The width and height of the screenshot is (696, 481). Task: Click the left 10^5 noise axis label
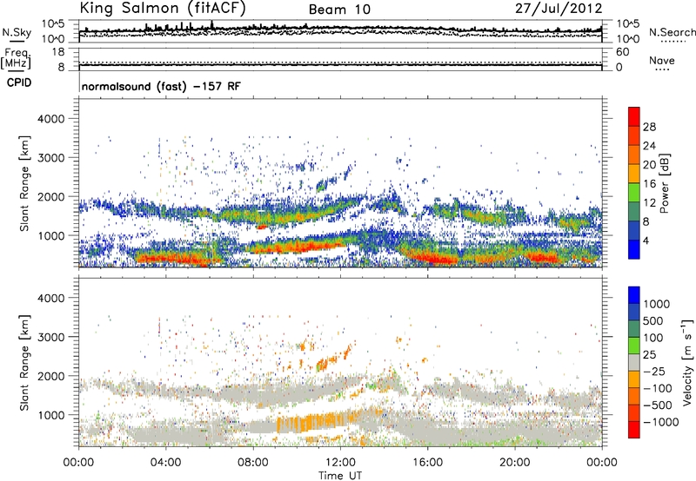53,24
